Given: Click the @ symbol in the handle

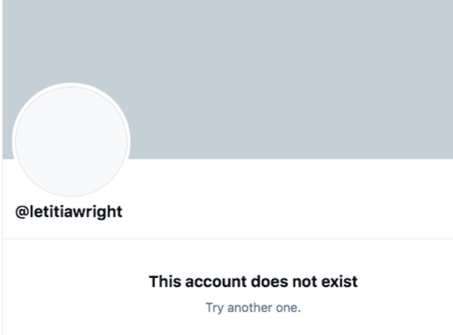Looking at the screenshot, I should click(21, 212).
